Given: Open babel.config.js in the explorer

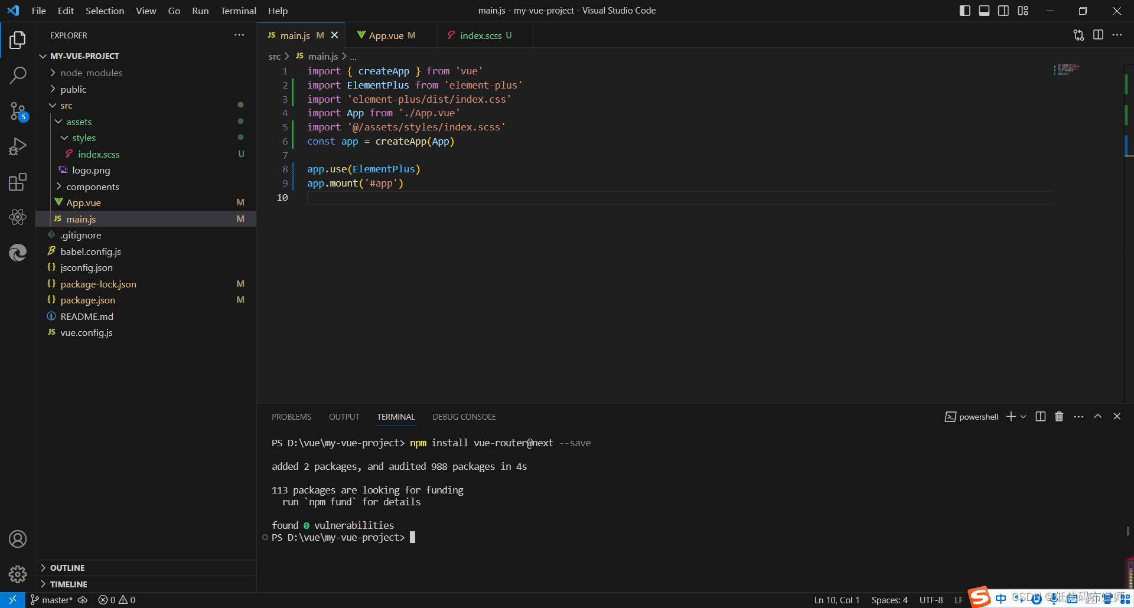Looking at the screenshot, I should (146, 251).
